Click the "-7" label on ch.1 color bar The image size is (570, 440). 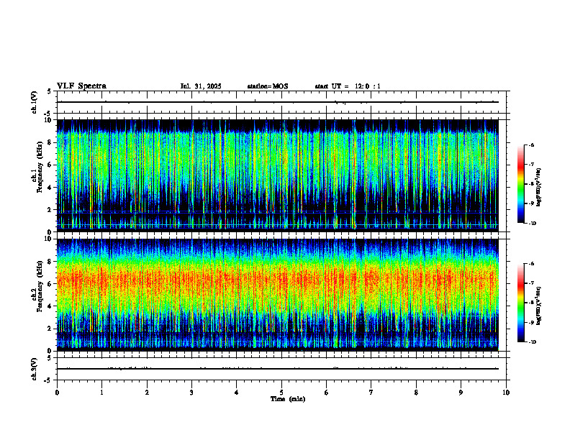point(531,165)
